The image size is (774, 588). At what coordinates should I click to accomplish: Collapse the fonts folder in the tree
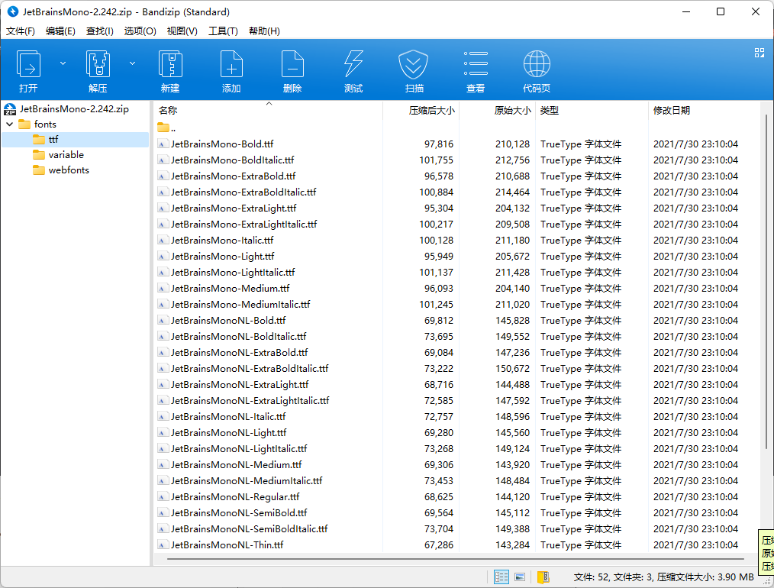(9, 124)
